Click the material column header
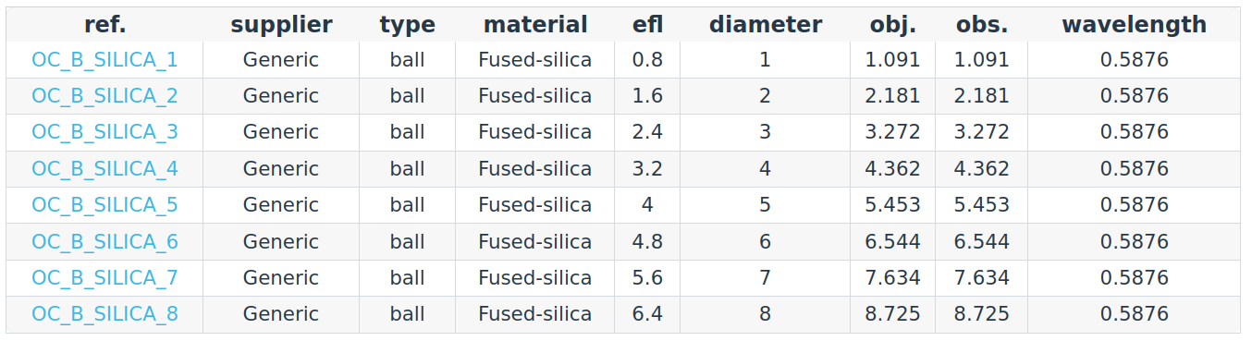This screenshot has width=1252, height=341. coord(535,25)
